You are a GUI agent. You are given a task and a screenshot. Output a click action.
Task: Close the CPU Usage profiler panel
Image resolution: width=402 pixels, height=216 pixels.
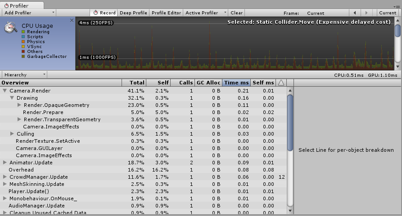coord(72,21)
